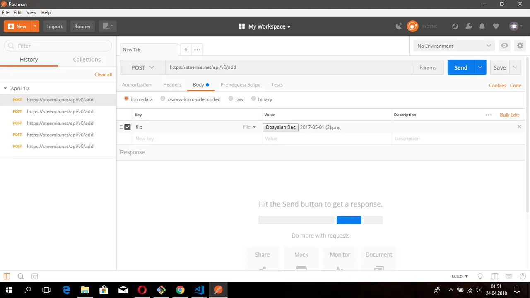Select the raw body radio button
The image size is (530, 298).
(x=231, y=99)
